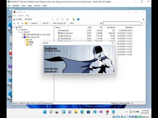Open the isobuster.com link

click(x=51, y=71)
